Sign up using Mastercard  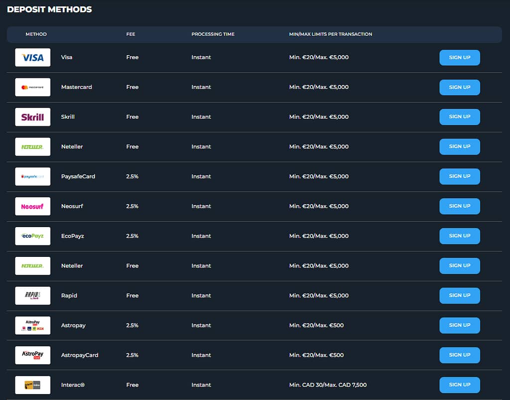pyautogui.click(x=460, y=87)
